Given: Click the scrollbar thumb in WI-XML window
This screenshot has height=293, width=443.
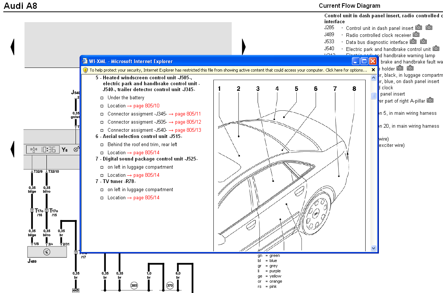Looking at the screenshot, I should (x=373, y=96).
